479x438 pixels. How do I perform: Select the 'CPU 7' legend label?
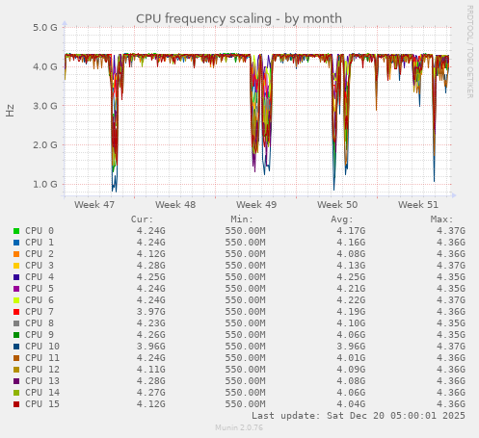pos(40,312)
